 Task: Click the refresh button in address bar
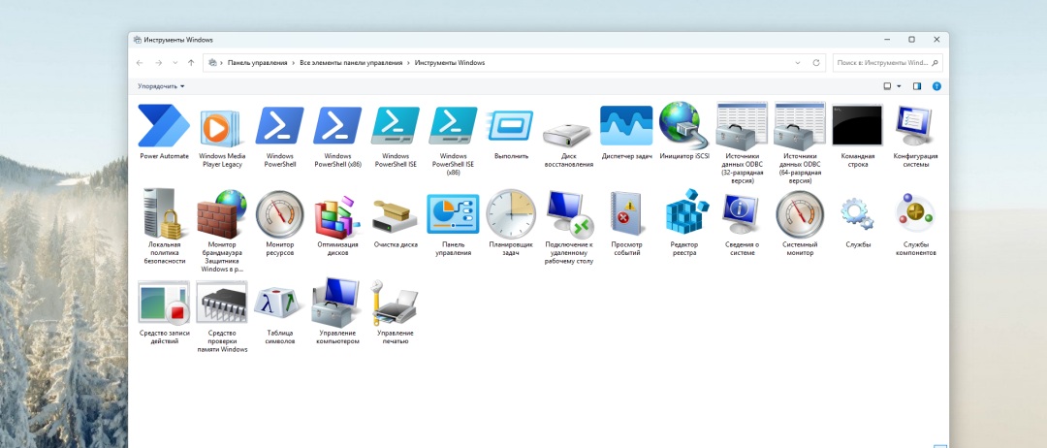click(x=816, y=63)
